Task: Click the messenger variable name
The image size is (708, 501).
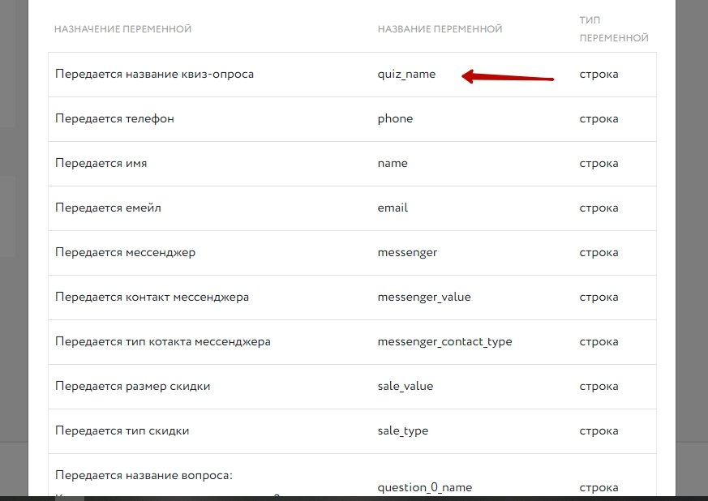Action: [407, 253]
